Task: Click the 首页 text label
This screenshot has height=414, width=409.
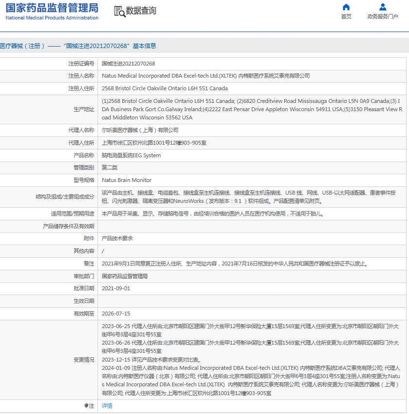Action: point(346,17)
